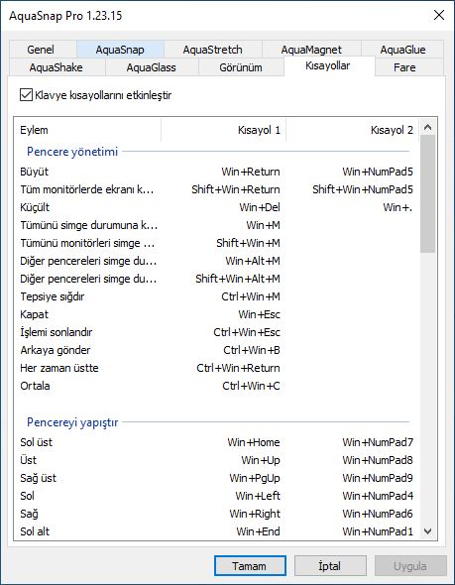Select the Tümünü simge durumuna k... row
Screen dimensions: 455x585
(216, 225)
